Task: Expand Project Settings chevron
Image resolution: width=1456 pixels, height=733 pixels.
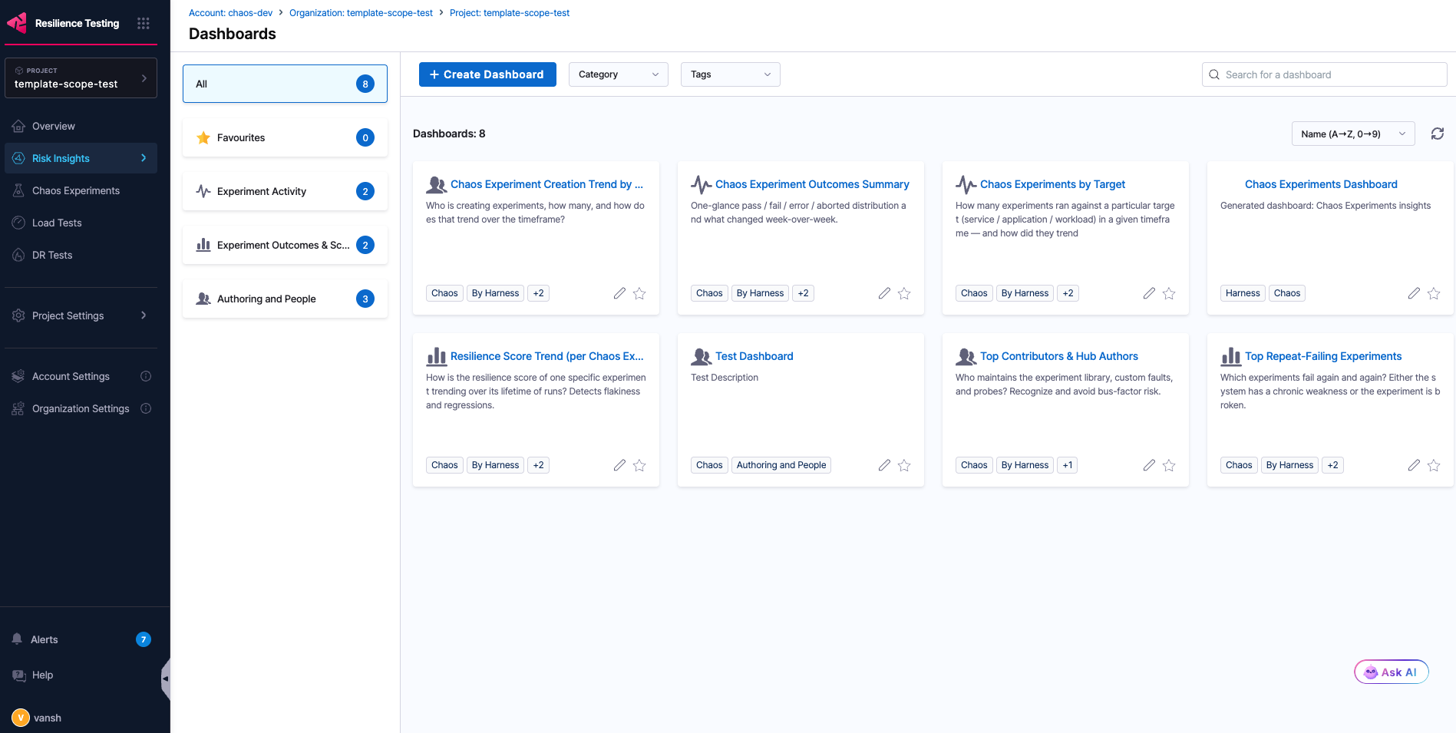Action: [x=144, y=315]
